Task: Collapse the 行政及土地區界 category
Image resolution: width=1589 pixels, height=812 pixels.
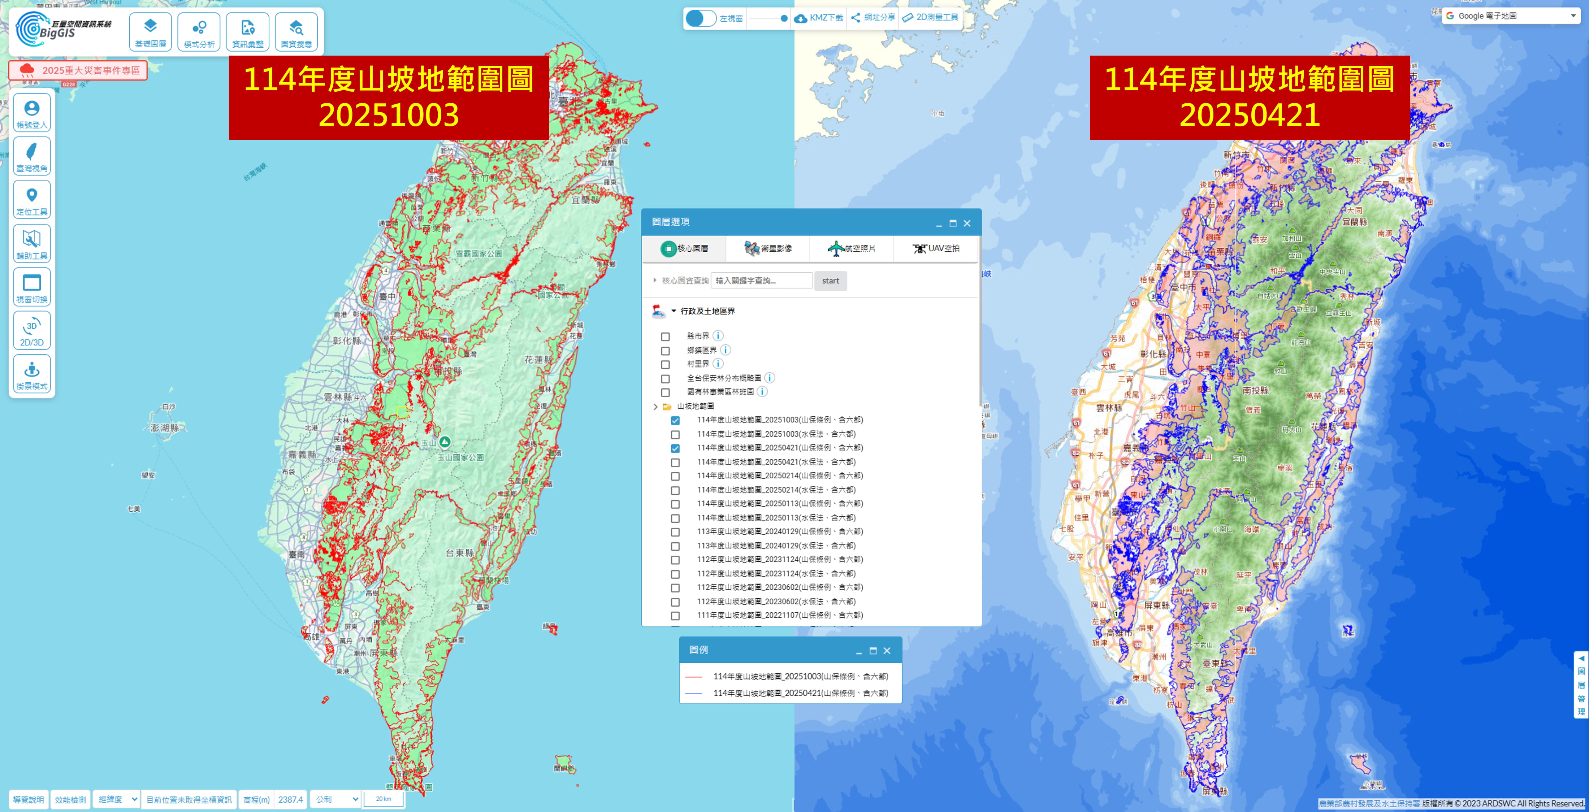Action: point(674,311)
